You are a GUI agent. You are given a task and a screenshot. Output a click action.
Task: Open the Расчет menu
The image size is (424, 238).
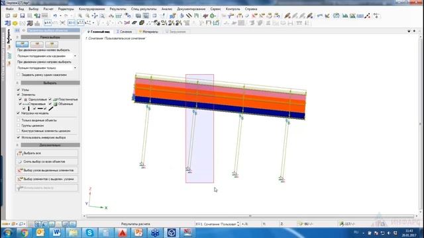coord(48,9)
